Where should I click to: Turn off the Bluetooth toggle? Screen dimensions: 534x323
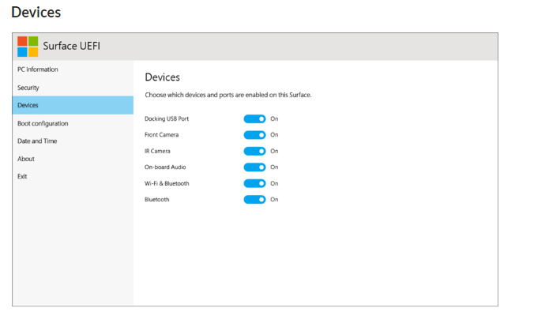254,200
